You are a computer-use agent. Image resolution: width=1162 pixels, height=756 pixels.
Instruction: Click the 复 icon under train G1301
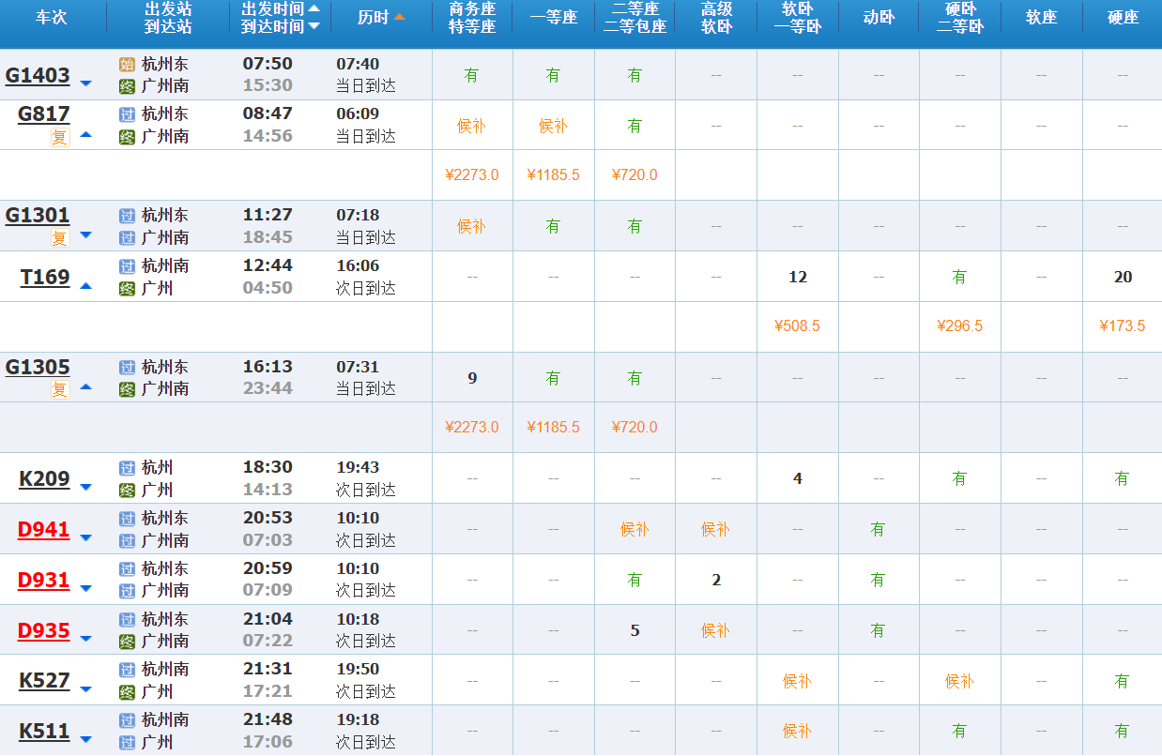pyautogui.click(x=60, y=238)
